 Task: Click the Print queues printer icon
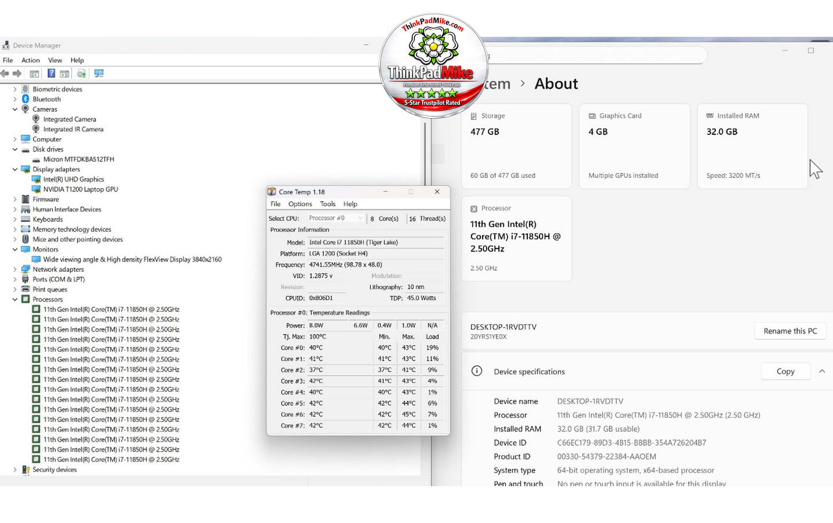[x=25, y=289]
